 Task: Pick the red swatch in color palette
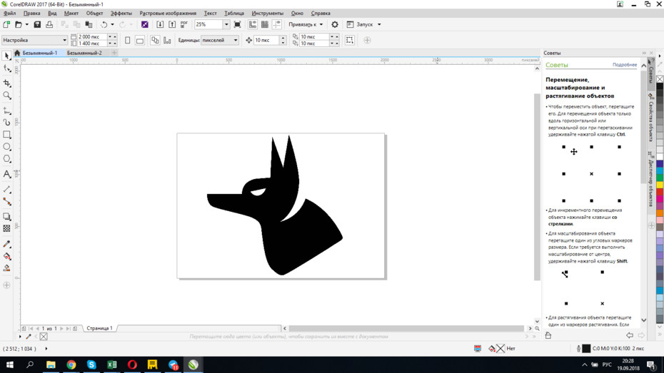(660, 192)
